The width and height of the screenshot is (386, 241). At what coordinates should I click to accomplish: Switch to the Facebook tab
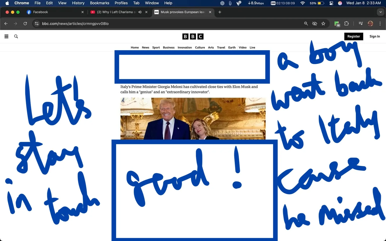(x=41, y=12)
